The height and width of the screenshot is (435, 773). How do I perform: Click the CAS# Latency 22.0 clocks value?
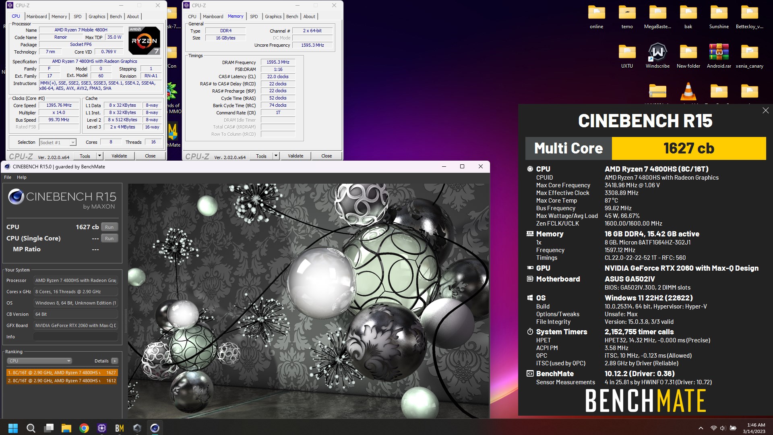278,77
